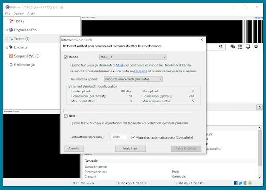This screenshot has width=266, height=190.
Task: Click the BitTorrent logo in title bar
Action: pyautogui.click(x=7, y=7)
